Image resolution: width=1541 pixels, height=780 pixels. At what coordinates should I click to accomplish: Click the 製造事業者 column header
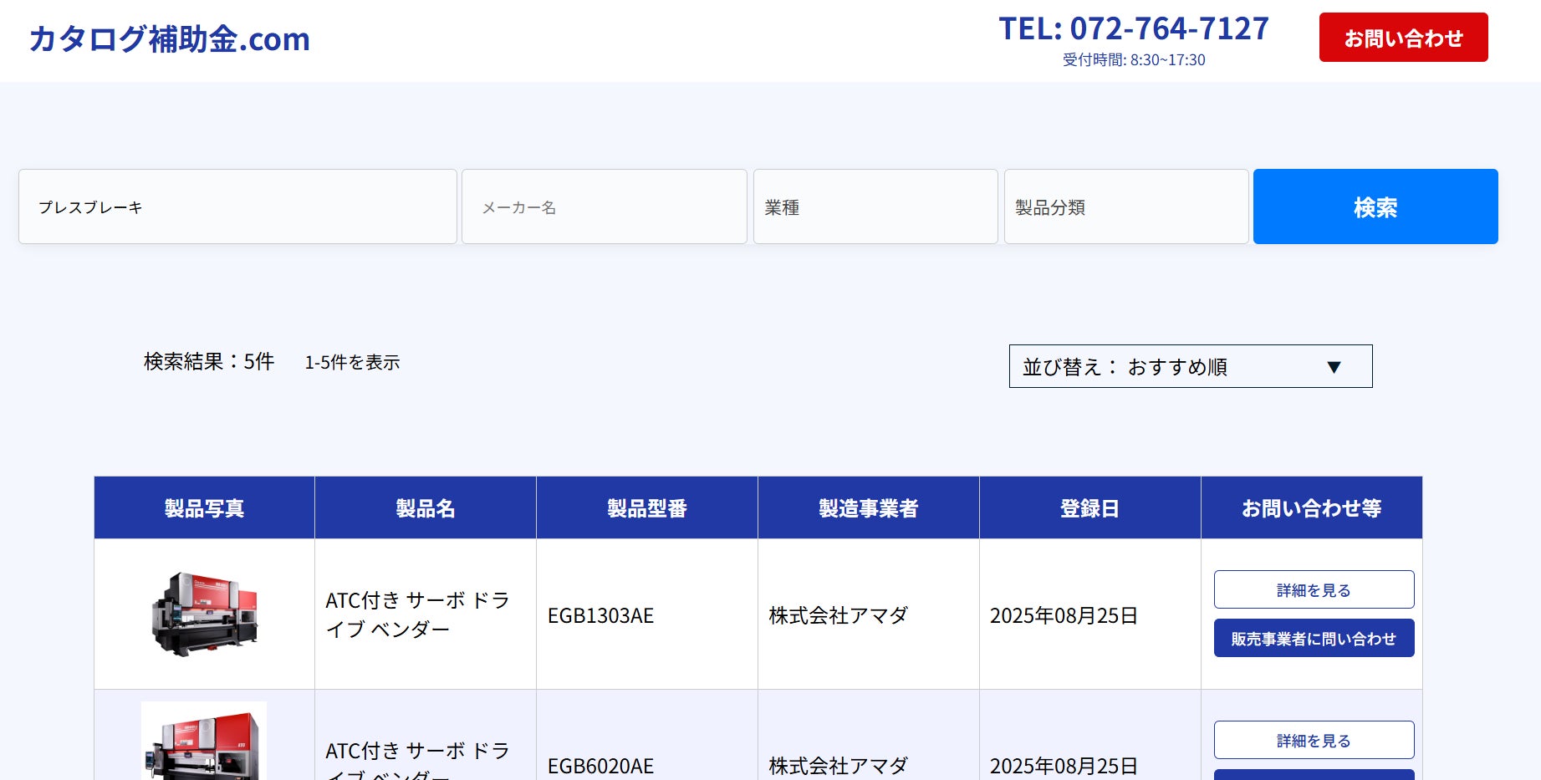[x=869, y=507]
